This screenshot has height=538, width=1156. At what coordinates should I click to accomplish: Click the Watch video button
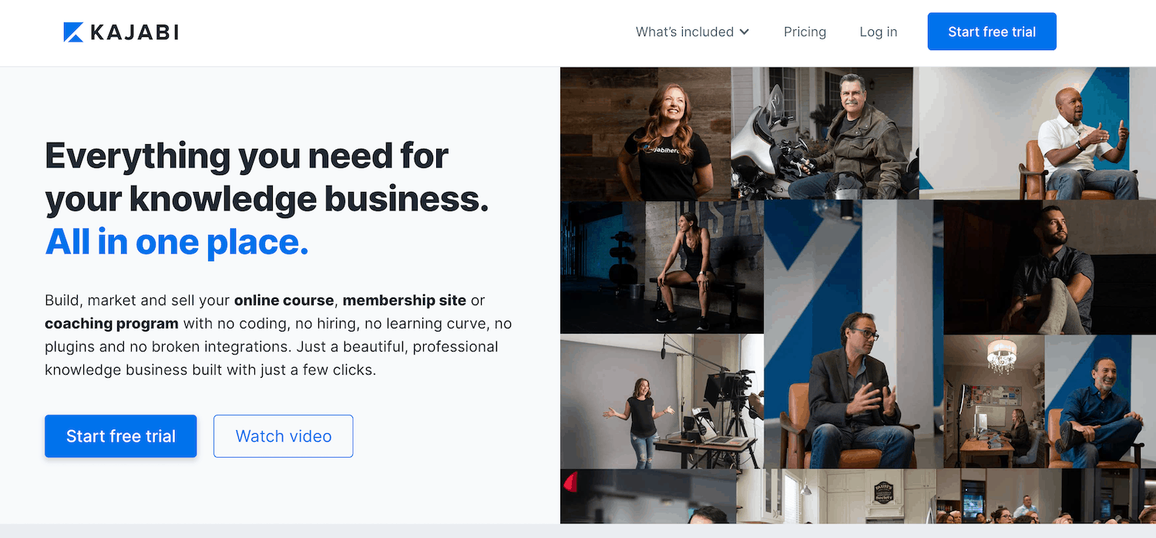pos(284,436)
